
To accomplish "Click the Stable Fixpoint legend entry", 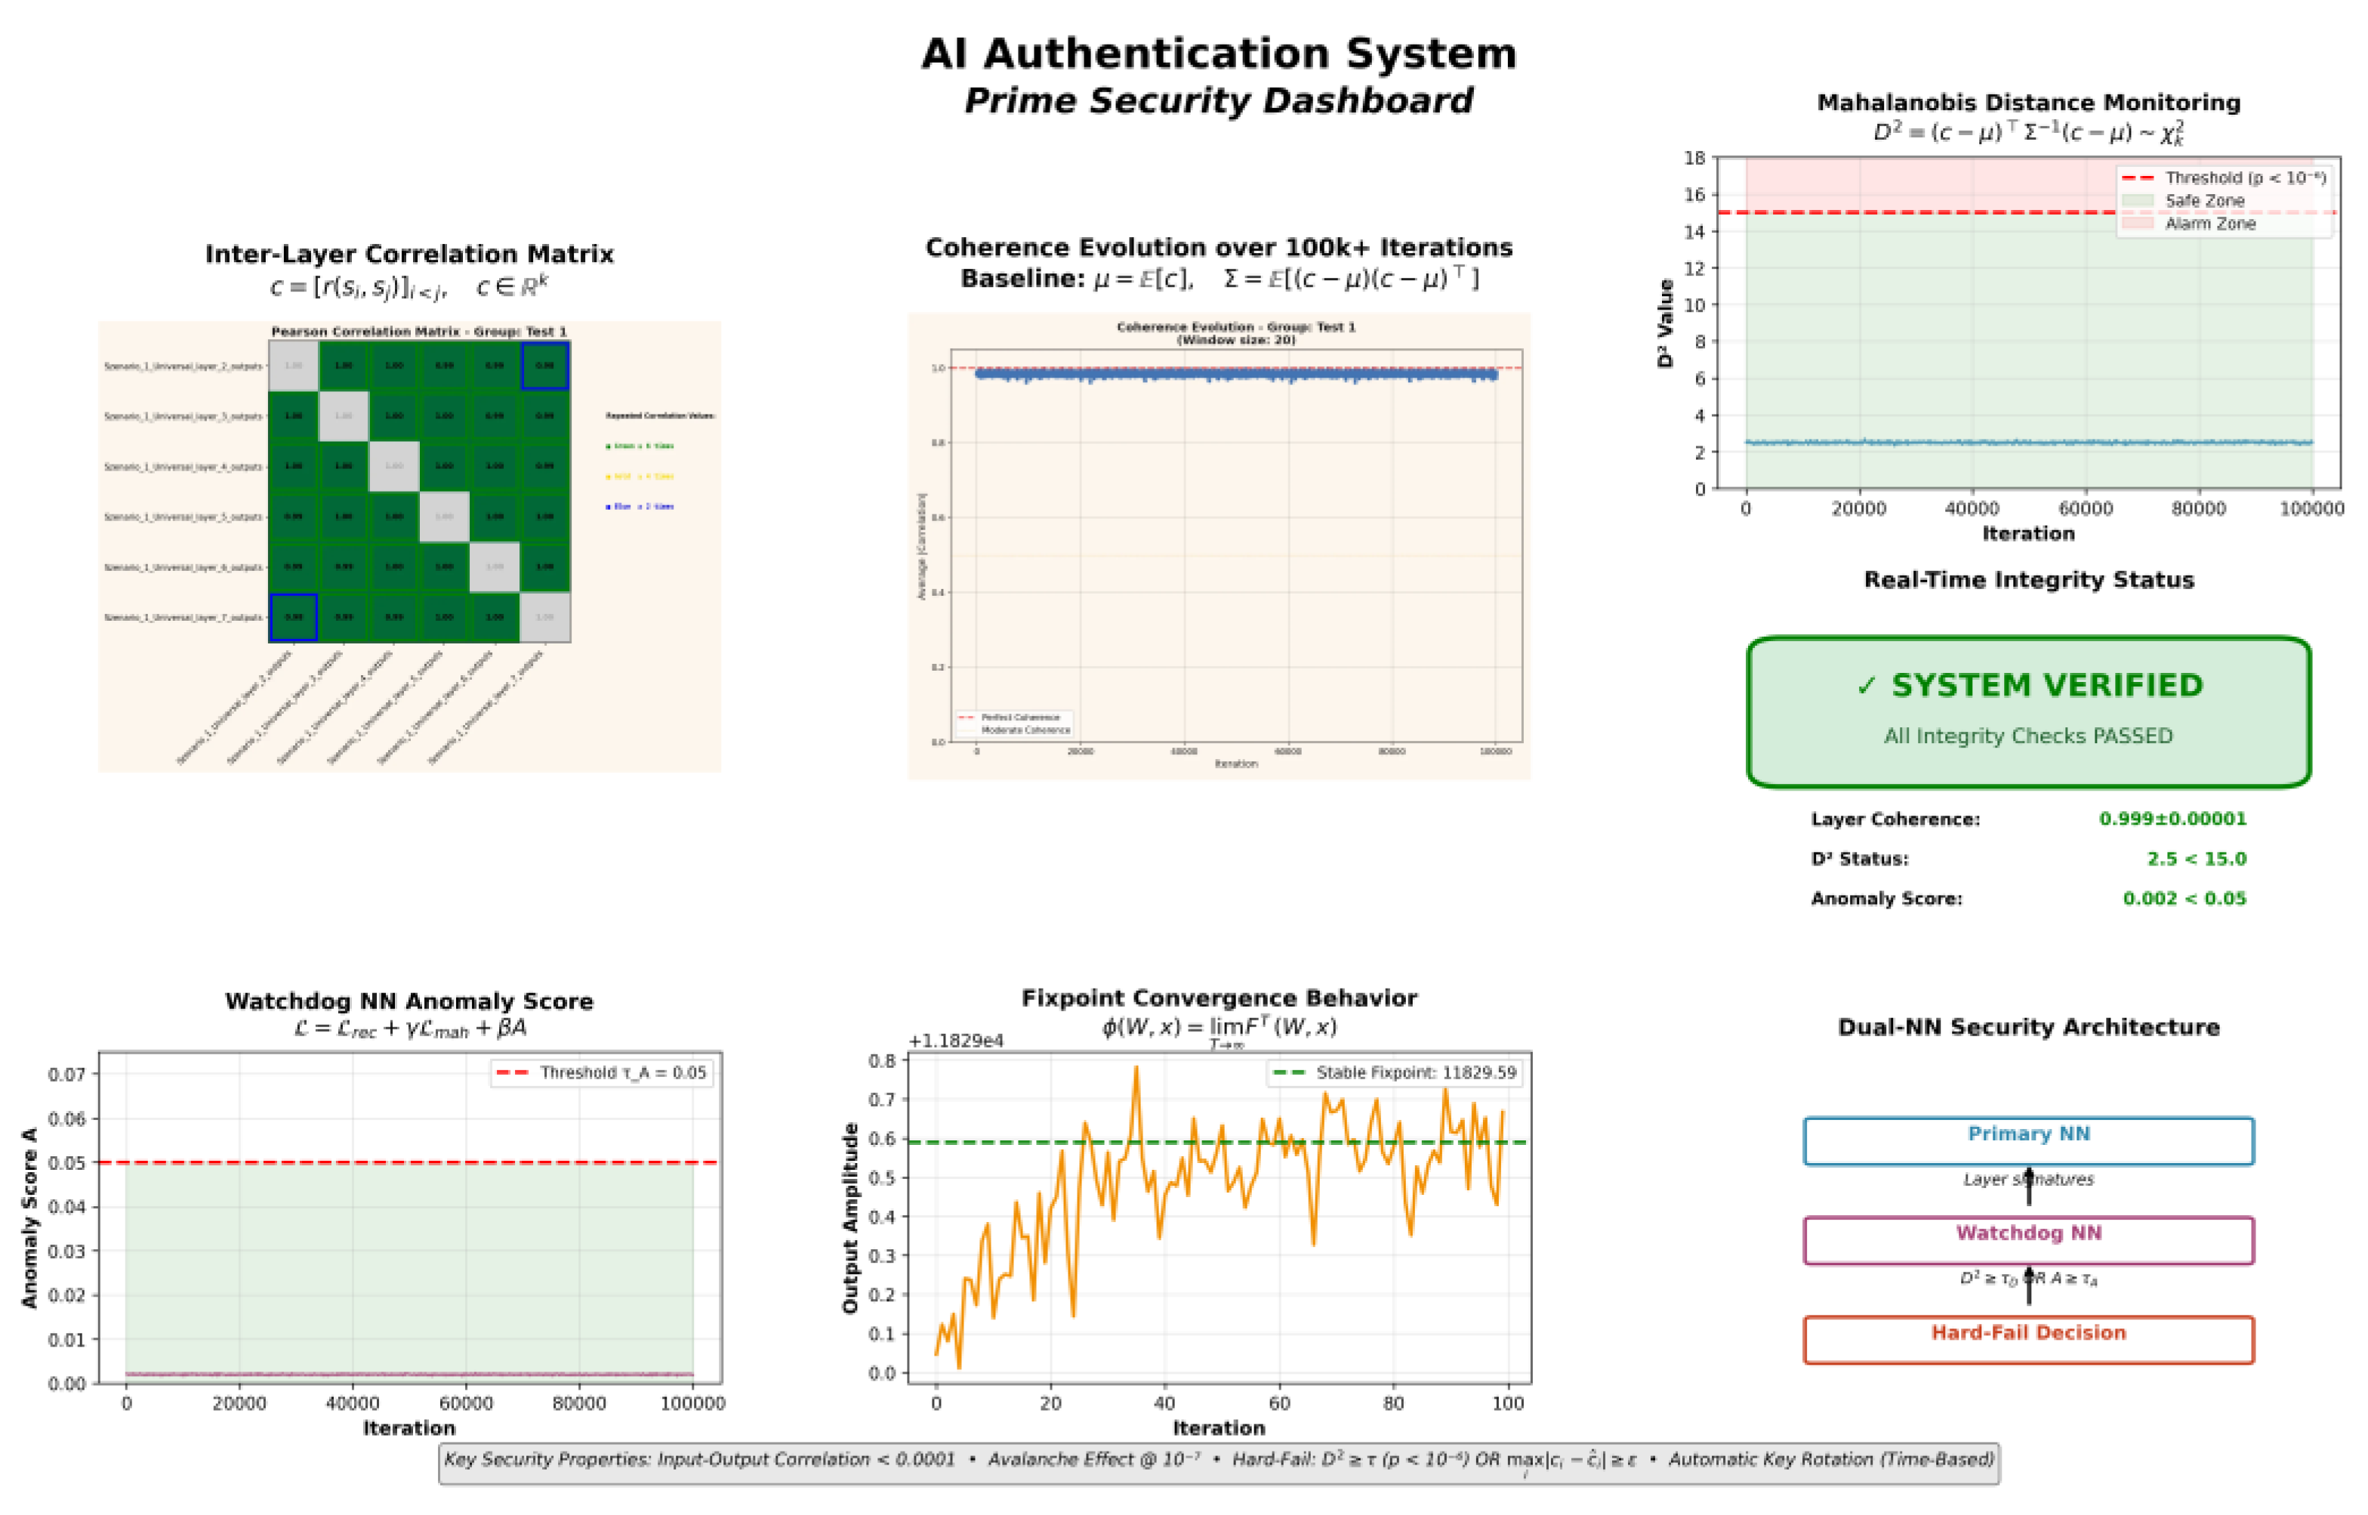I will pos(1396,1072).
